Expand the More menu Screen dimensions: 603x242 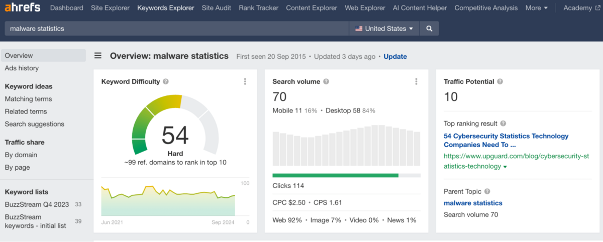coord(537,8)
